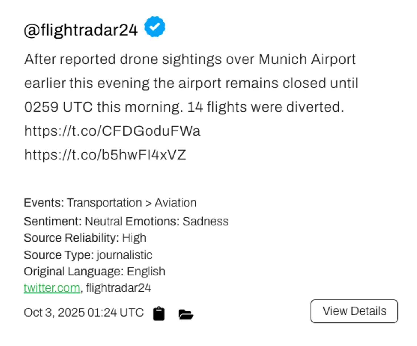The width and height of the screenshot is (417, 346).
Task: Click the Neutral sentiment value
Action: tap(104, 221)
